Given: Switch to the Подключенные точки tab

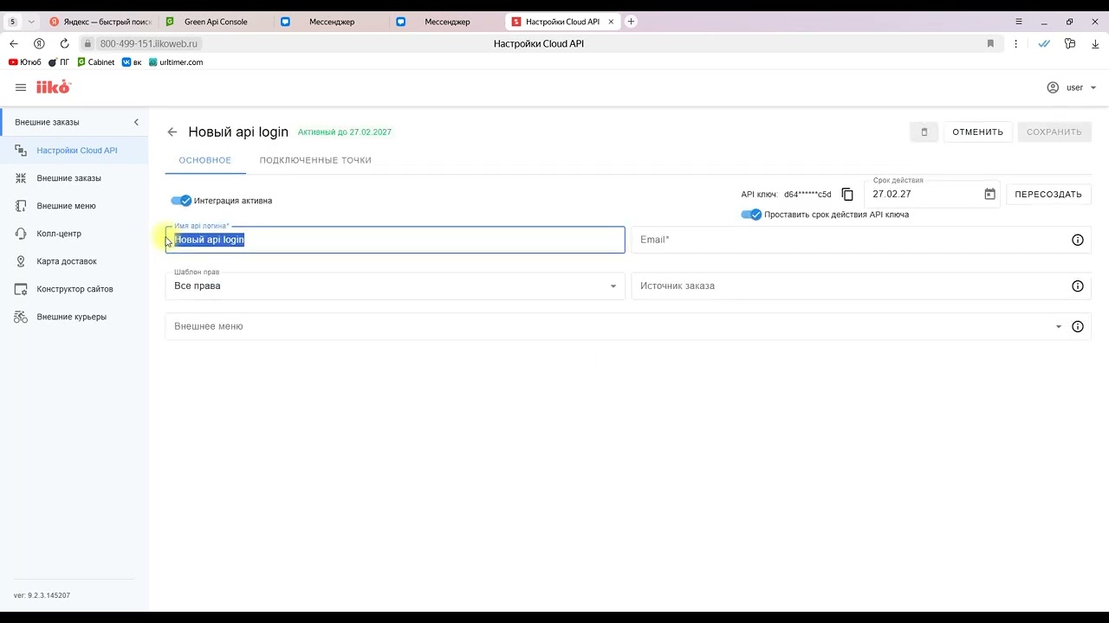Looking at the screenshot, I should (315, 160).
